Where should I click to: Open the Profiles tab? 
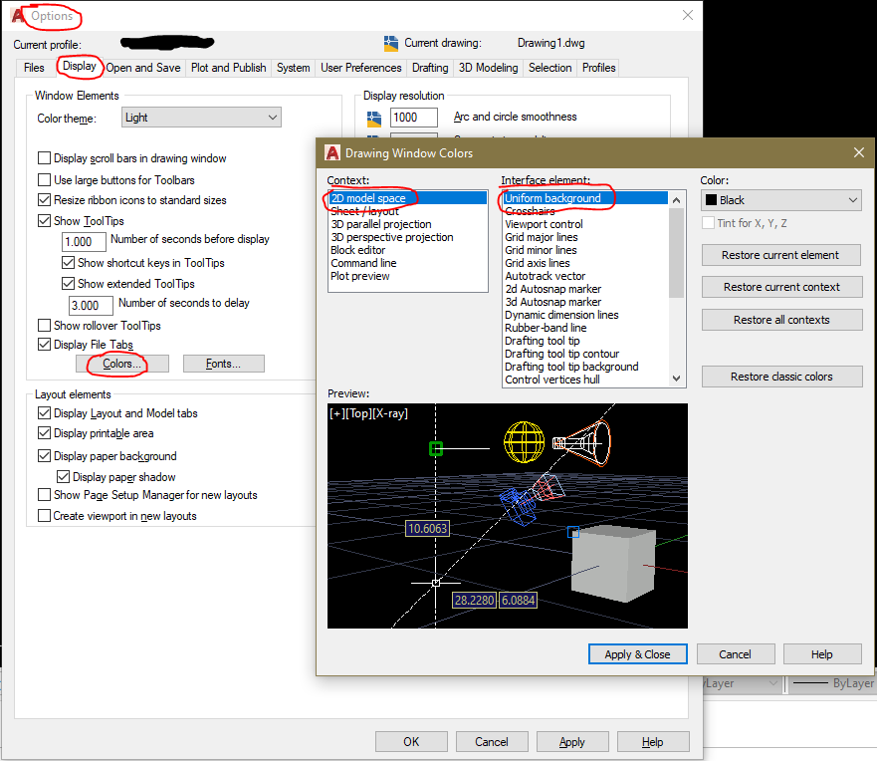[598, 68]
